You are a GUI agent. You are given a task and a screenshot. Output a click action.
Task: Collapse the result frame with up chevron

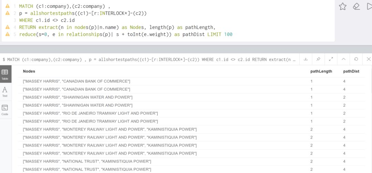(x=343, y=59)
